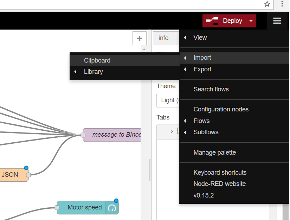Expand the Library submenu
This screenshot has width=290, height=220.
pos(94,72)
